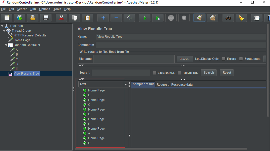Check the Regular exp. option
This screenshot has height=151, width=270.
[x=180, y=73]
